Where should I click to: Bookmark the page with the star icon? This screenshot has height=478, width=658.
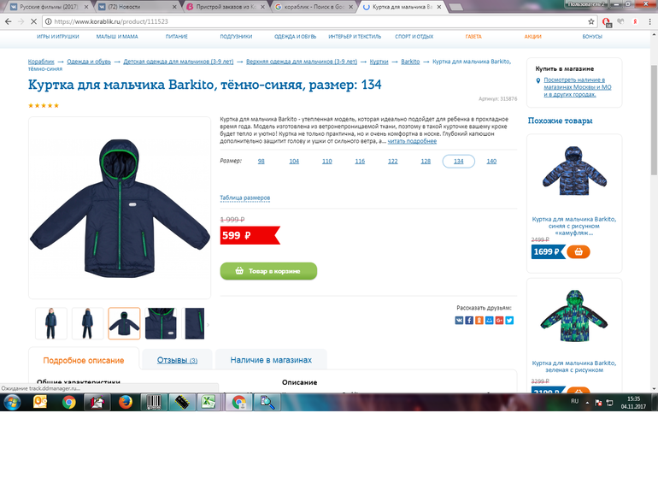590,21
